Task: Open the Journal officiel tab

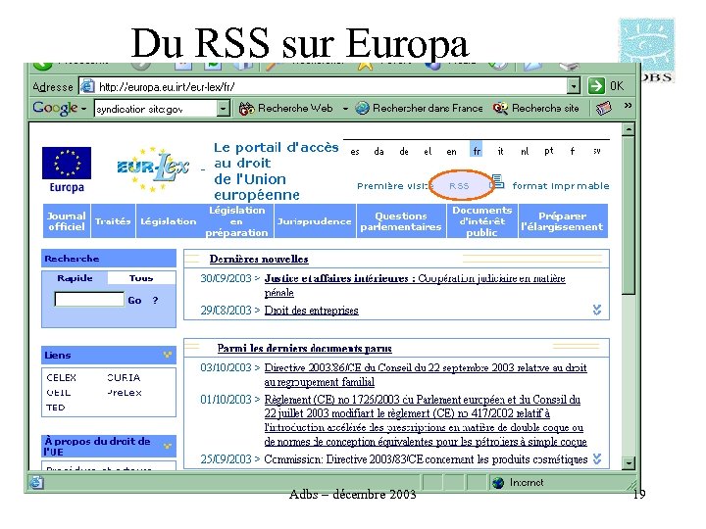Action: (x=67, y=220)
